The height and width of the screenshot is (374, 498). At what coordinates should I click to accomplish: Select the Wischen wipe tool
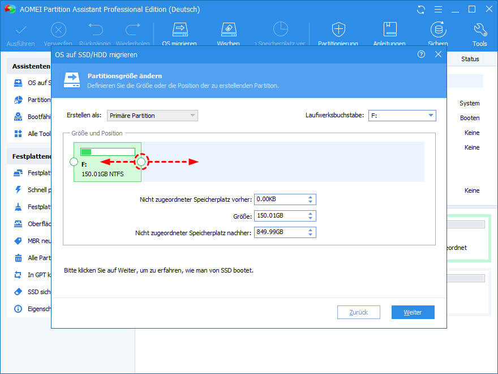pos(229,29)
